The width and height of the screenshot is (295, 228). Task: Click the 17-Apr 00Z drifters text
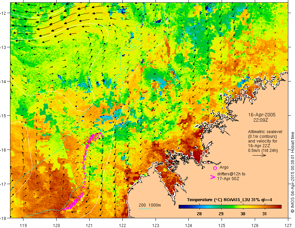coord(228,178)
